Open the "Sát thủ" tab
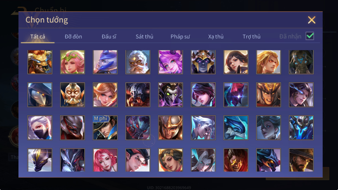Viewport: 338px width, 190px height. point(144,36)
